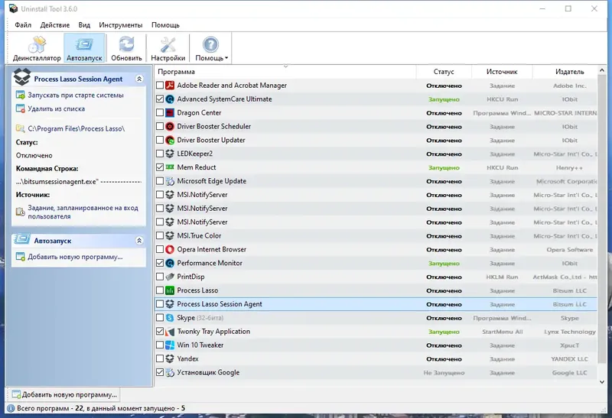612x418 pixels.
Task: Open the Файл menu
Action: [23, 25]
